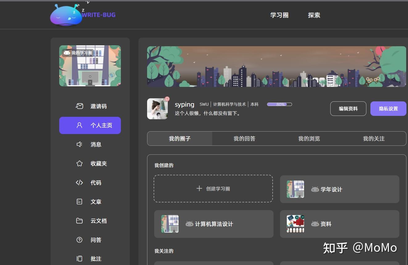This screenshot has height=265, width=408.
Task: Open 问答 via the question mark icon
Action: [80, 240]
